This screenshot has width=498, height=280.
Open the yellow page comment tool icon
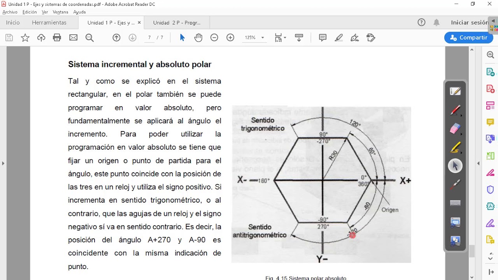[490, 240]
